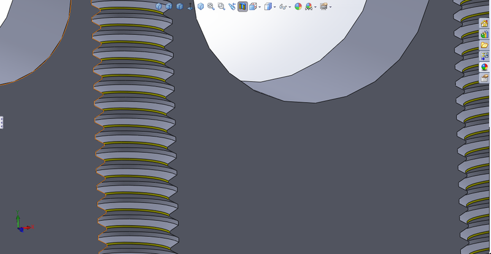This screenshot has width=491, height=254.
Task: Open the Appearances tab in task pane
Action: [x=484, y=67]
